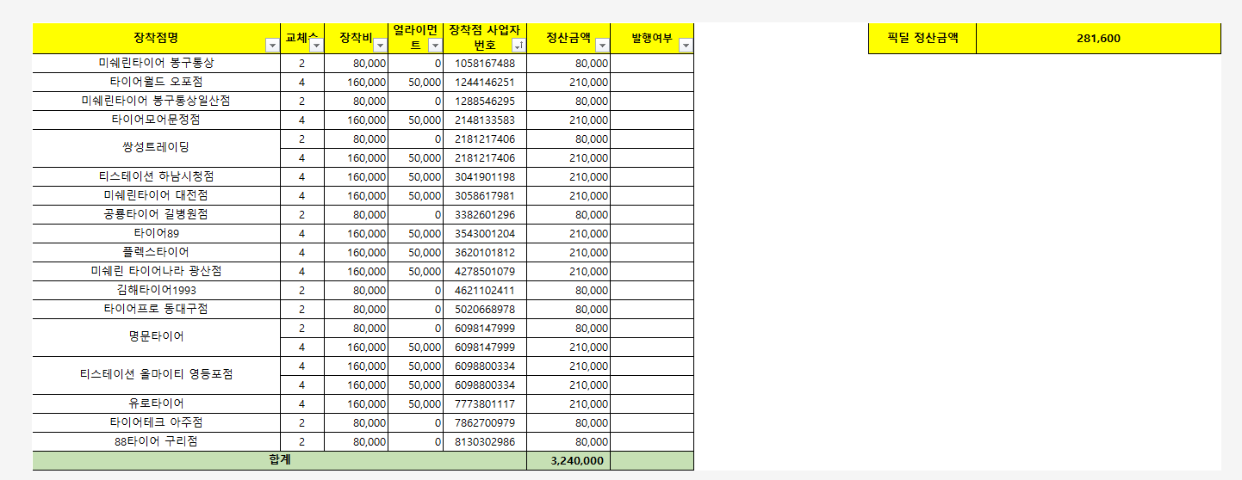Screen dimensions: 1242x480
Task: Select the cell showing 281,600
Action: click(1098, 38)
